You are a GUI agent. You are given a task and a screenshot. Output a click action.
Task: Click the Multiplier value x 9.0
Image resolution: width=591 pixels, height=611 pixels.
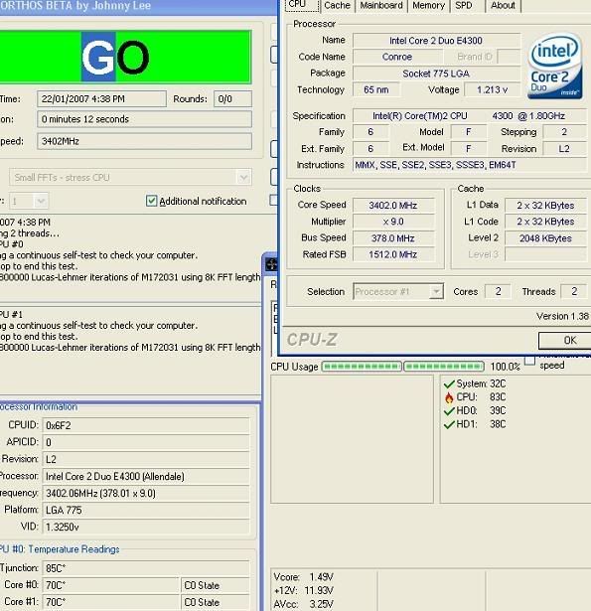(393, 222)
